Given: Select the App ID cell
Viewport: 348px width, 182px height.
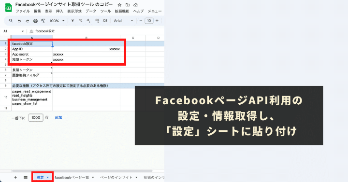Looking at the screenshot, I should click(x=32, y=49).
